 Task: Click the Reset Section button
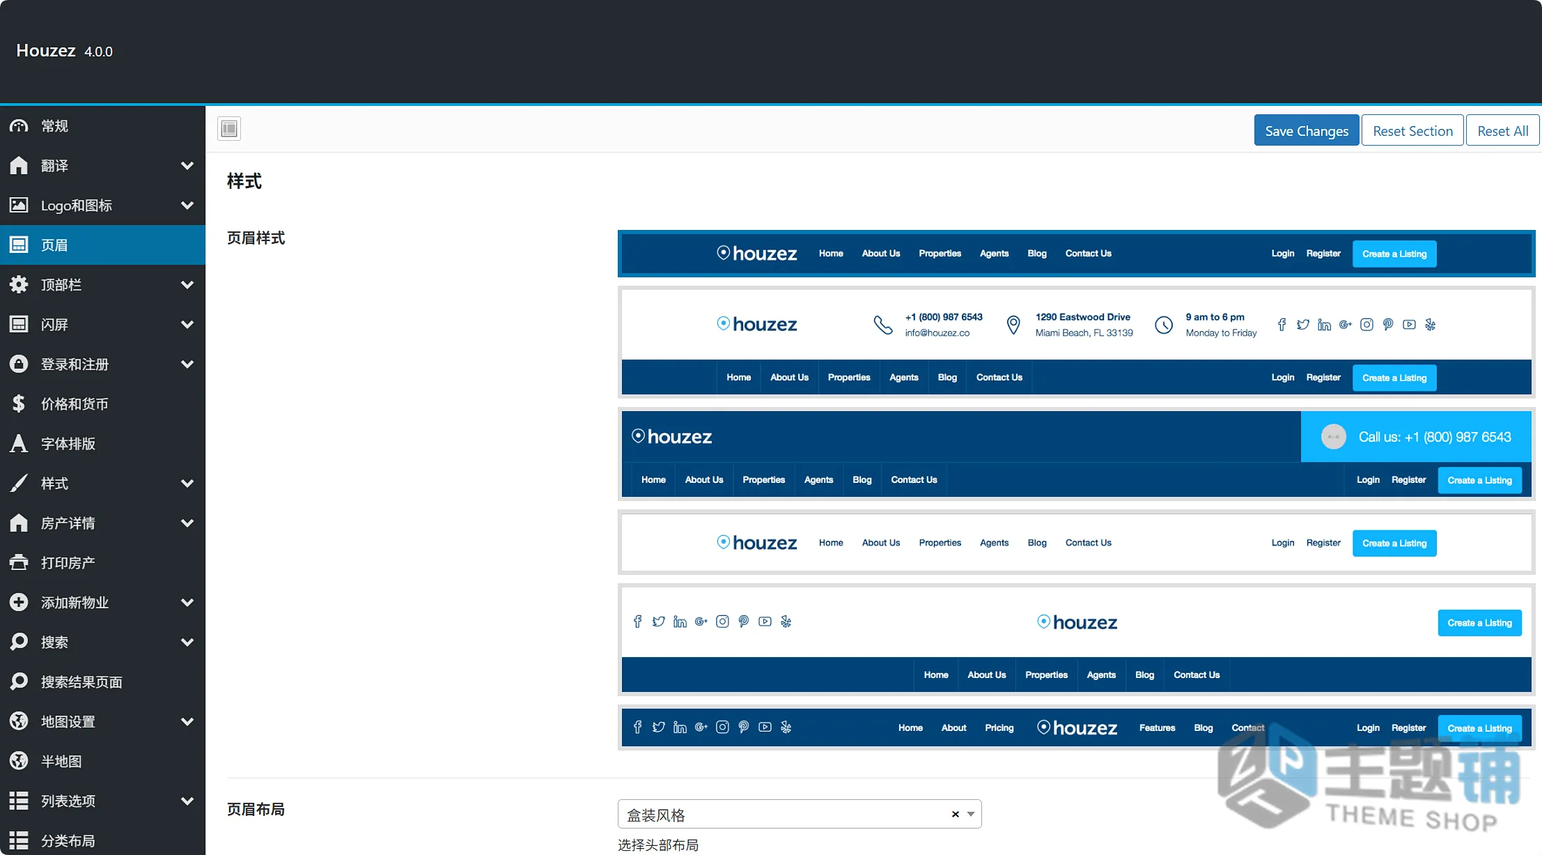click(1412, 130)
